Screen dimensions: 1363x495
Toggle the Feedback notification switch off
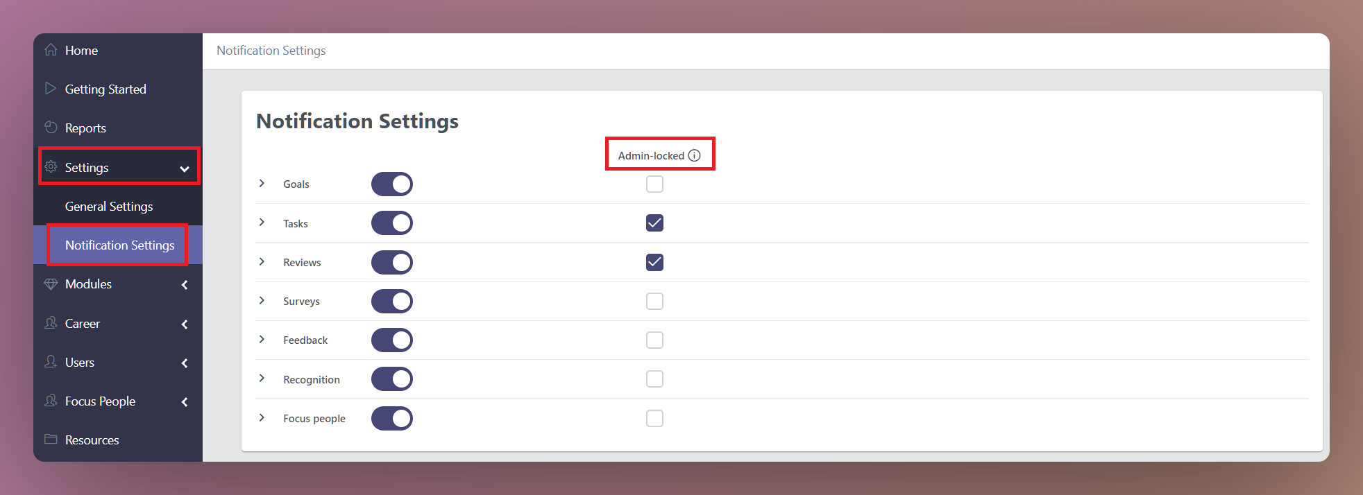[391, 340]
